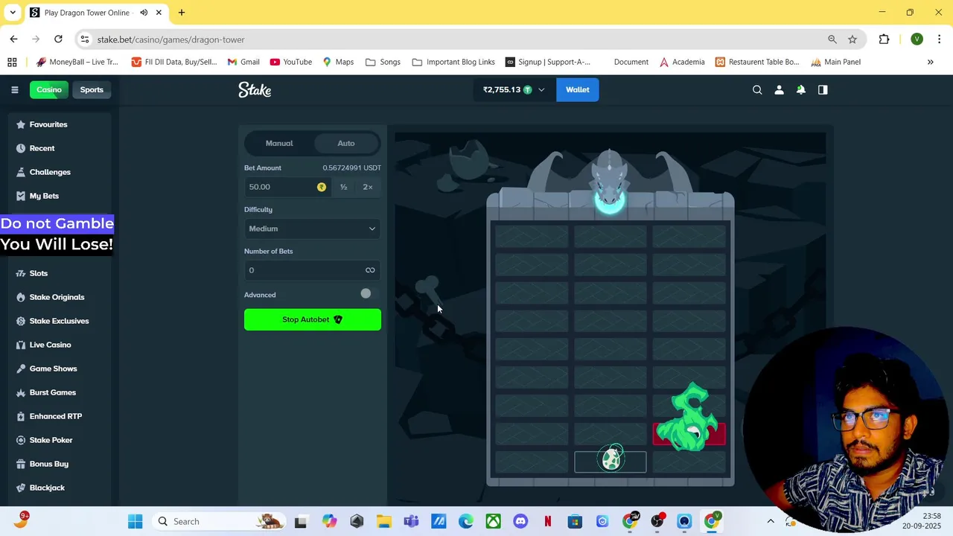
Task: Open File Explorer from the taskbar
Action: [383, 521]
